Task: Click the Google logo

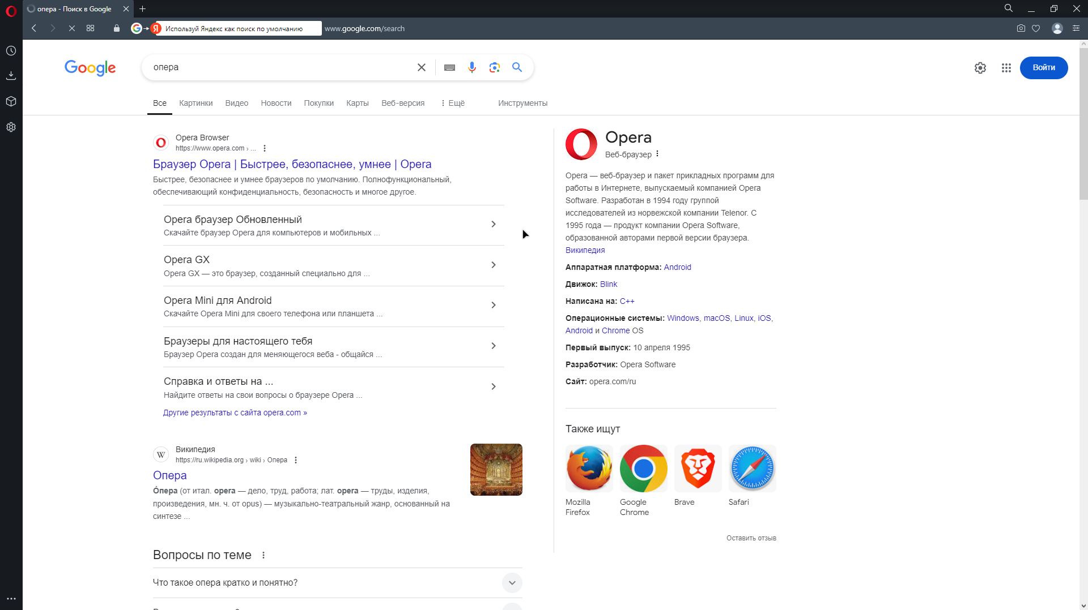Action: pyautogui.click(x=90, y=68)
